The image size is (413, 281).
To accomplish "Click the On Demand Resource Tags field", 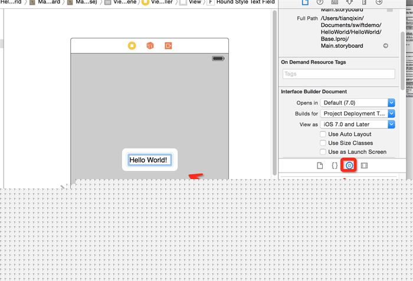I will tap(338, 74).
